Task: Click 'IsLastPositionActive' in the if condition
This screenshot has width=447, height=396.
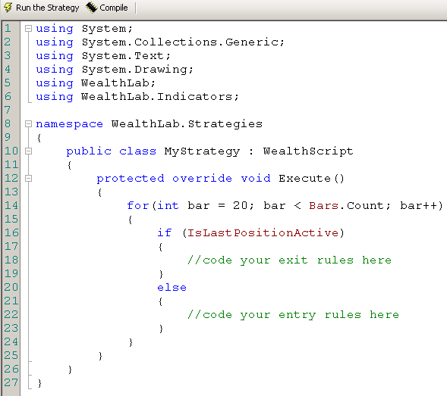Action: point(263,233)
